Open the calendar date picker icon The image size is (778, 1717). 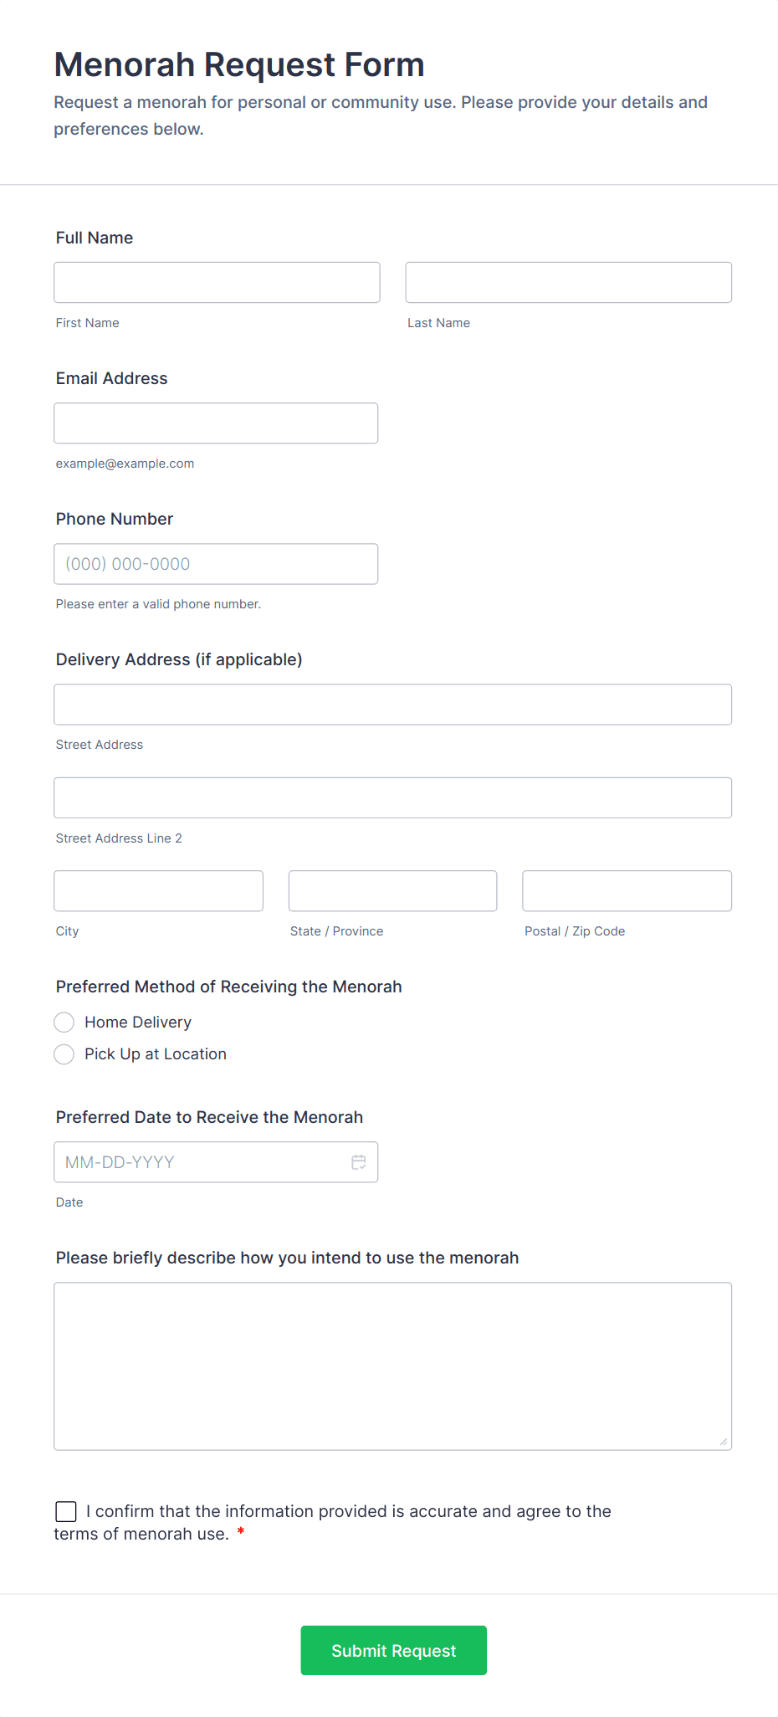pos(359,1162)
